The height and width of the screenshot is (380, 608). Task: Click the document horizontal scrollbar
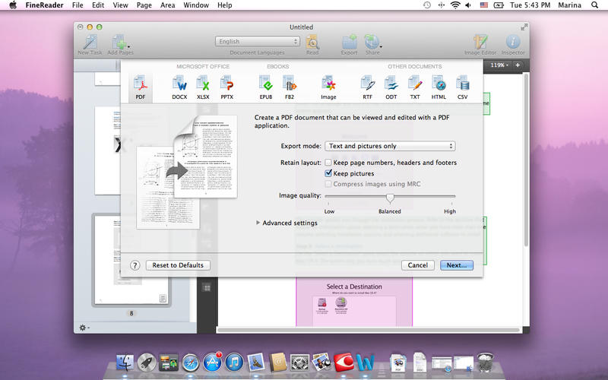pyautogui.click(x=368, y=331)
